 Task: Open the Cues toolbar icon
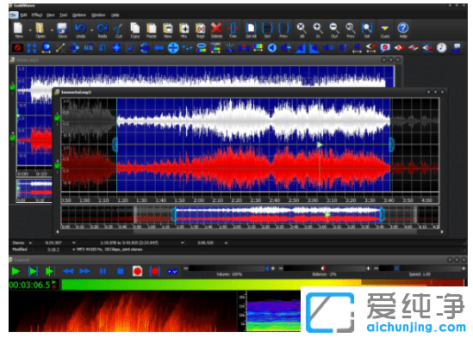[x=384, y=30]
